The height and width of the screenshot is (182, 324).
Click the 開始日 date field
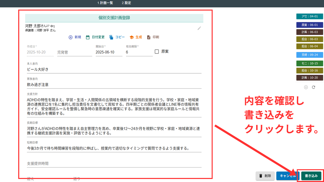coord(109,52)
